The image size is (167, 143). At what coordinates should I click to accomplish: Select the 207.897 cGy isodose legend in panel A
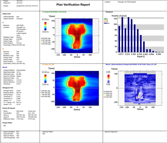pos(47,38)
